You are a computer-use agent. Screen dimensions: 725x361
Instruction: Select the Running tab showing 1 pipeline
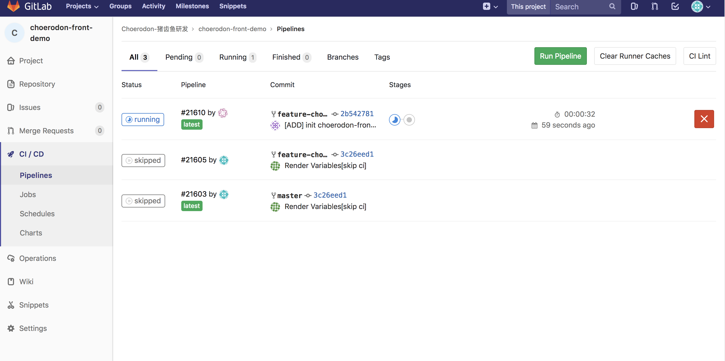237,56
